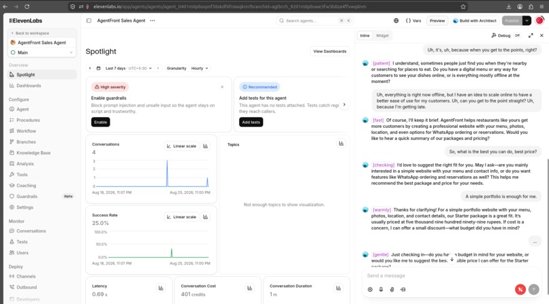The width and height of the screenshot is (549, 304).
Task: Click the attachment paperclip icon
Action: tap(392, 289)
